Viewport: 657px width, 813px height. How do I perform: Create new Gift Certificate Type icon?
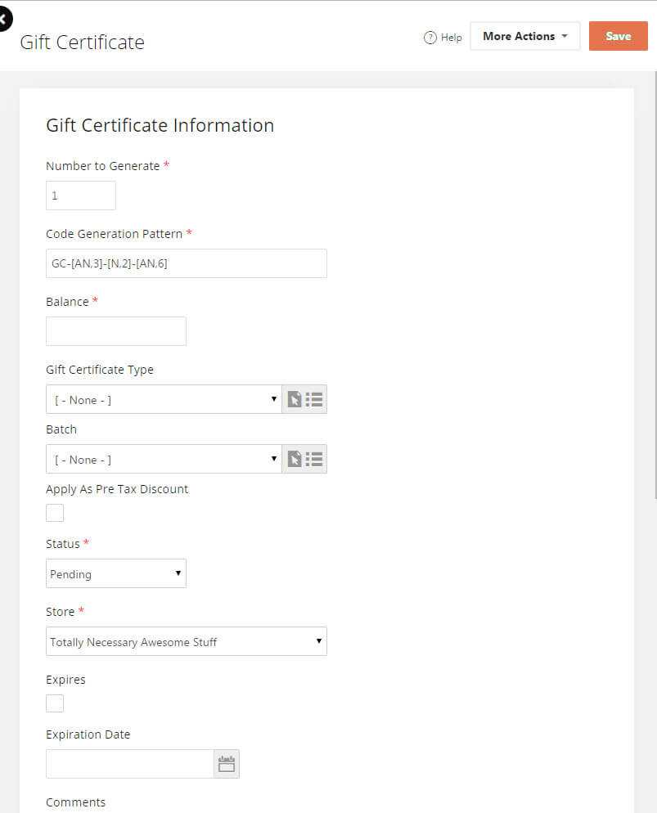click(294, 399)
